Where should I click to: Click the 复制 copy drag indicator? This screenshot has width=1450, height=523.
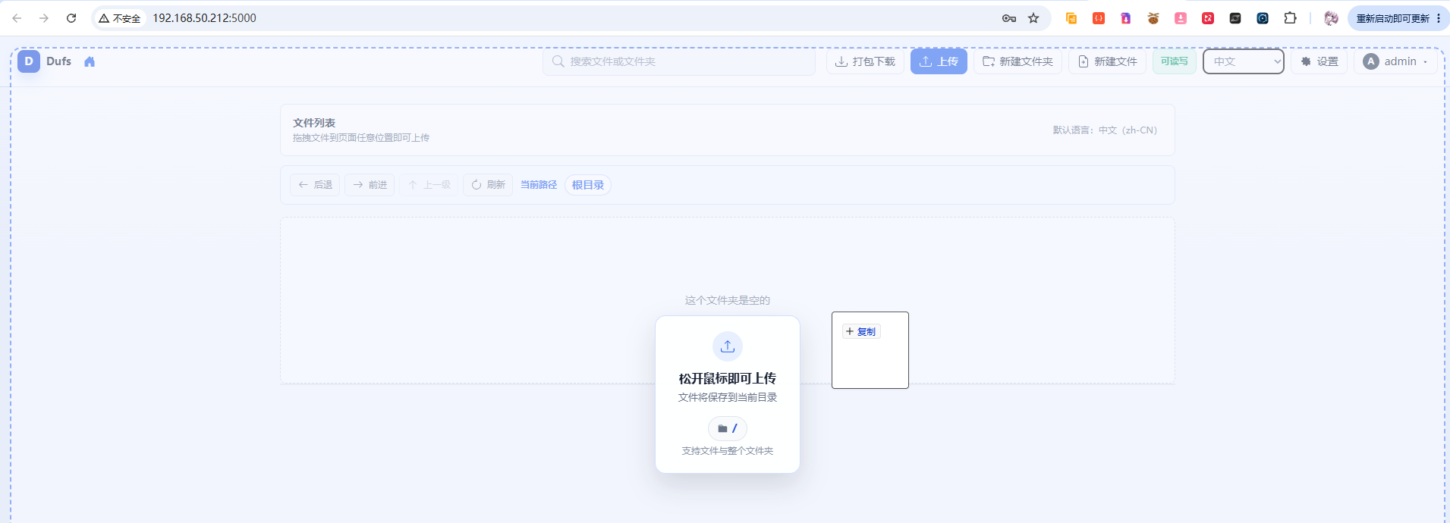(x=861, y=331)
